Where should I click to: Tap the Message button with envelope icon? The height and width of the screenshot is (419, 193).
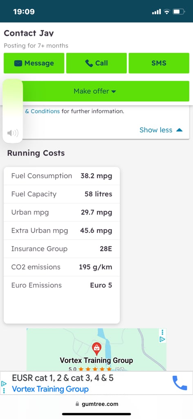click(34, 63)
